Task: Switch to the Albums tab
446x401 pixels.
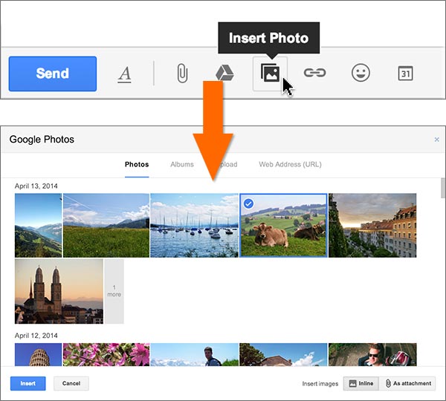Action: click(182, 165)
